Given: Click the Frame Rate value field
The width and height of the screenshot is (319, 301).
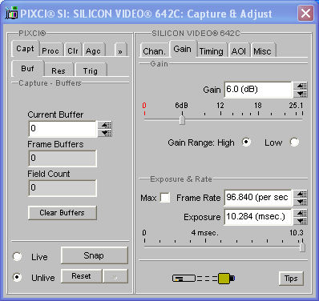Looking at the screenshot, I should (x=258, y=198).
